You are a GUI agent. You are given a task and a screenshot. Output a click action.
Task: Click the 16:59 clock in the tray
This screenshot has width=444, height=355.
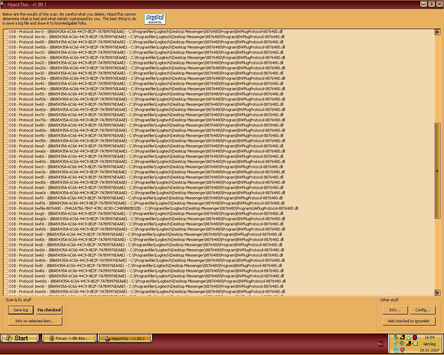click(429, 337)
